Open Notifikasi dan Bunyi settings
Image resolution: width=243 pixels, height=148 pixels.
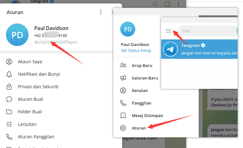click(39, 74)
